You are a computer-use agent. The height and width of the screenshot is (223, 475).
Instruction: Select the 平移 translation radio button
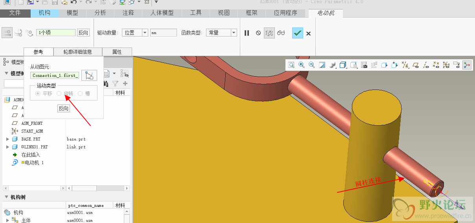(38, 93)
